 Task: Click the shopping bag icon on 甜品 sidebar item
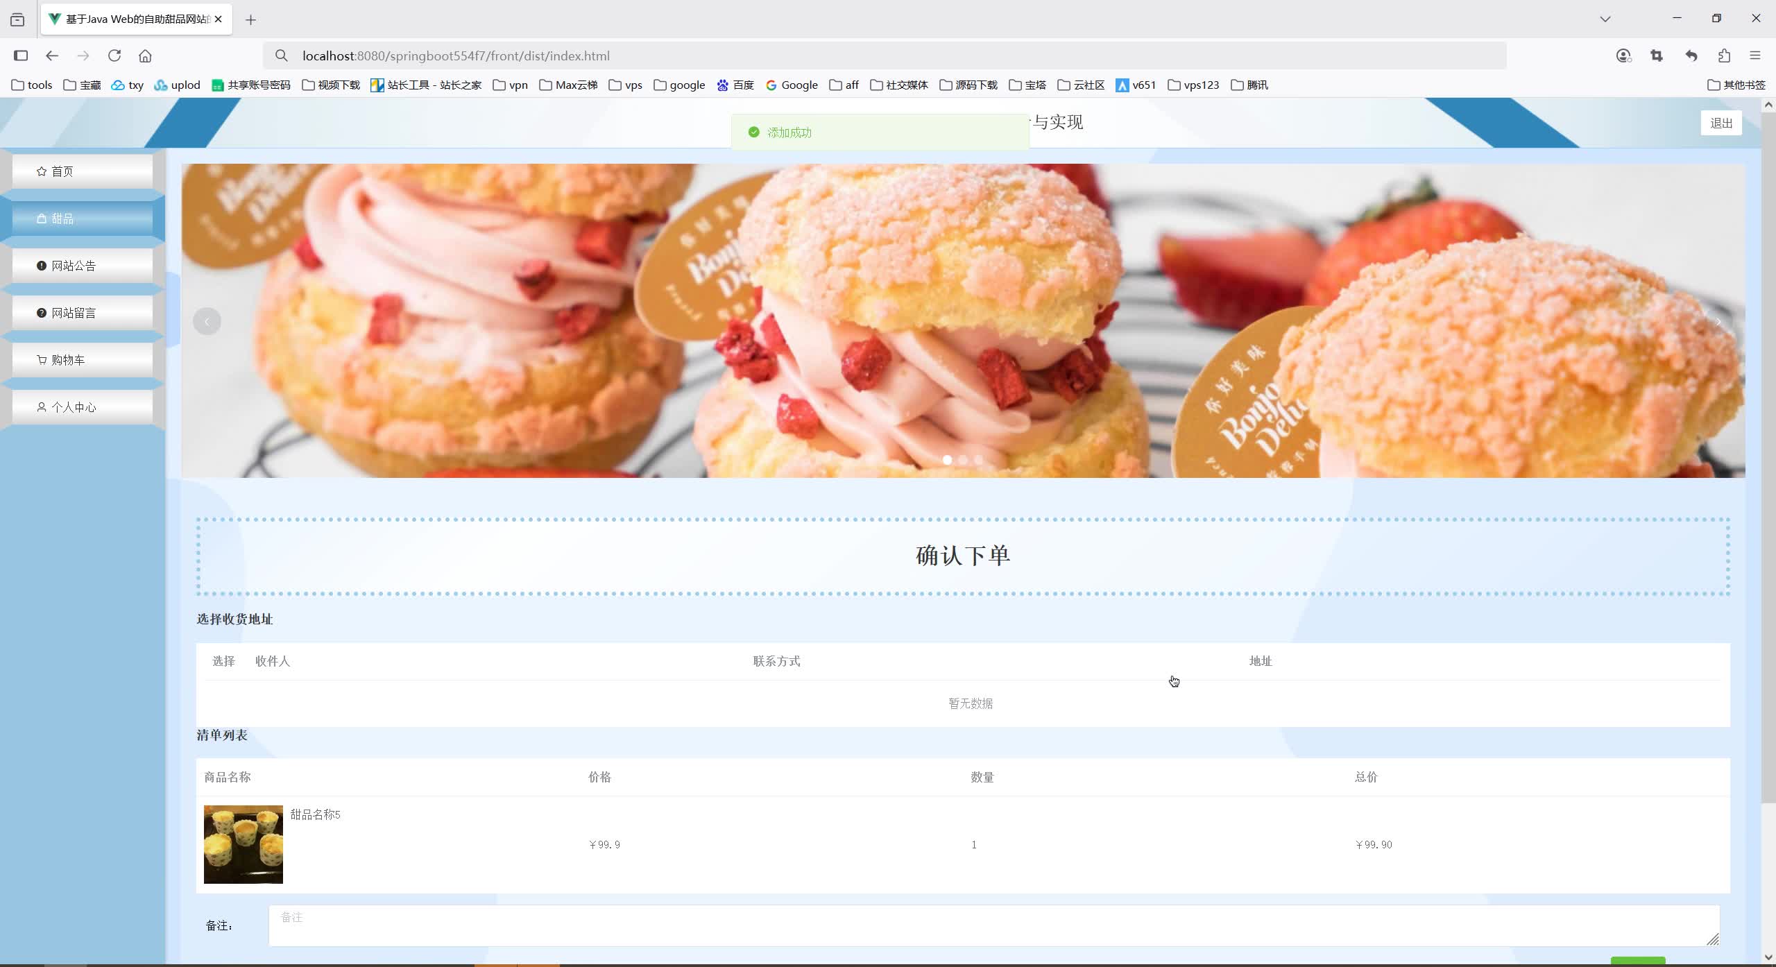(41, 218)
